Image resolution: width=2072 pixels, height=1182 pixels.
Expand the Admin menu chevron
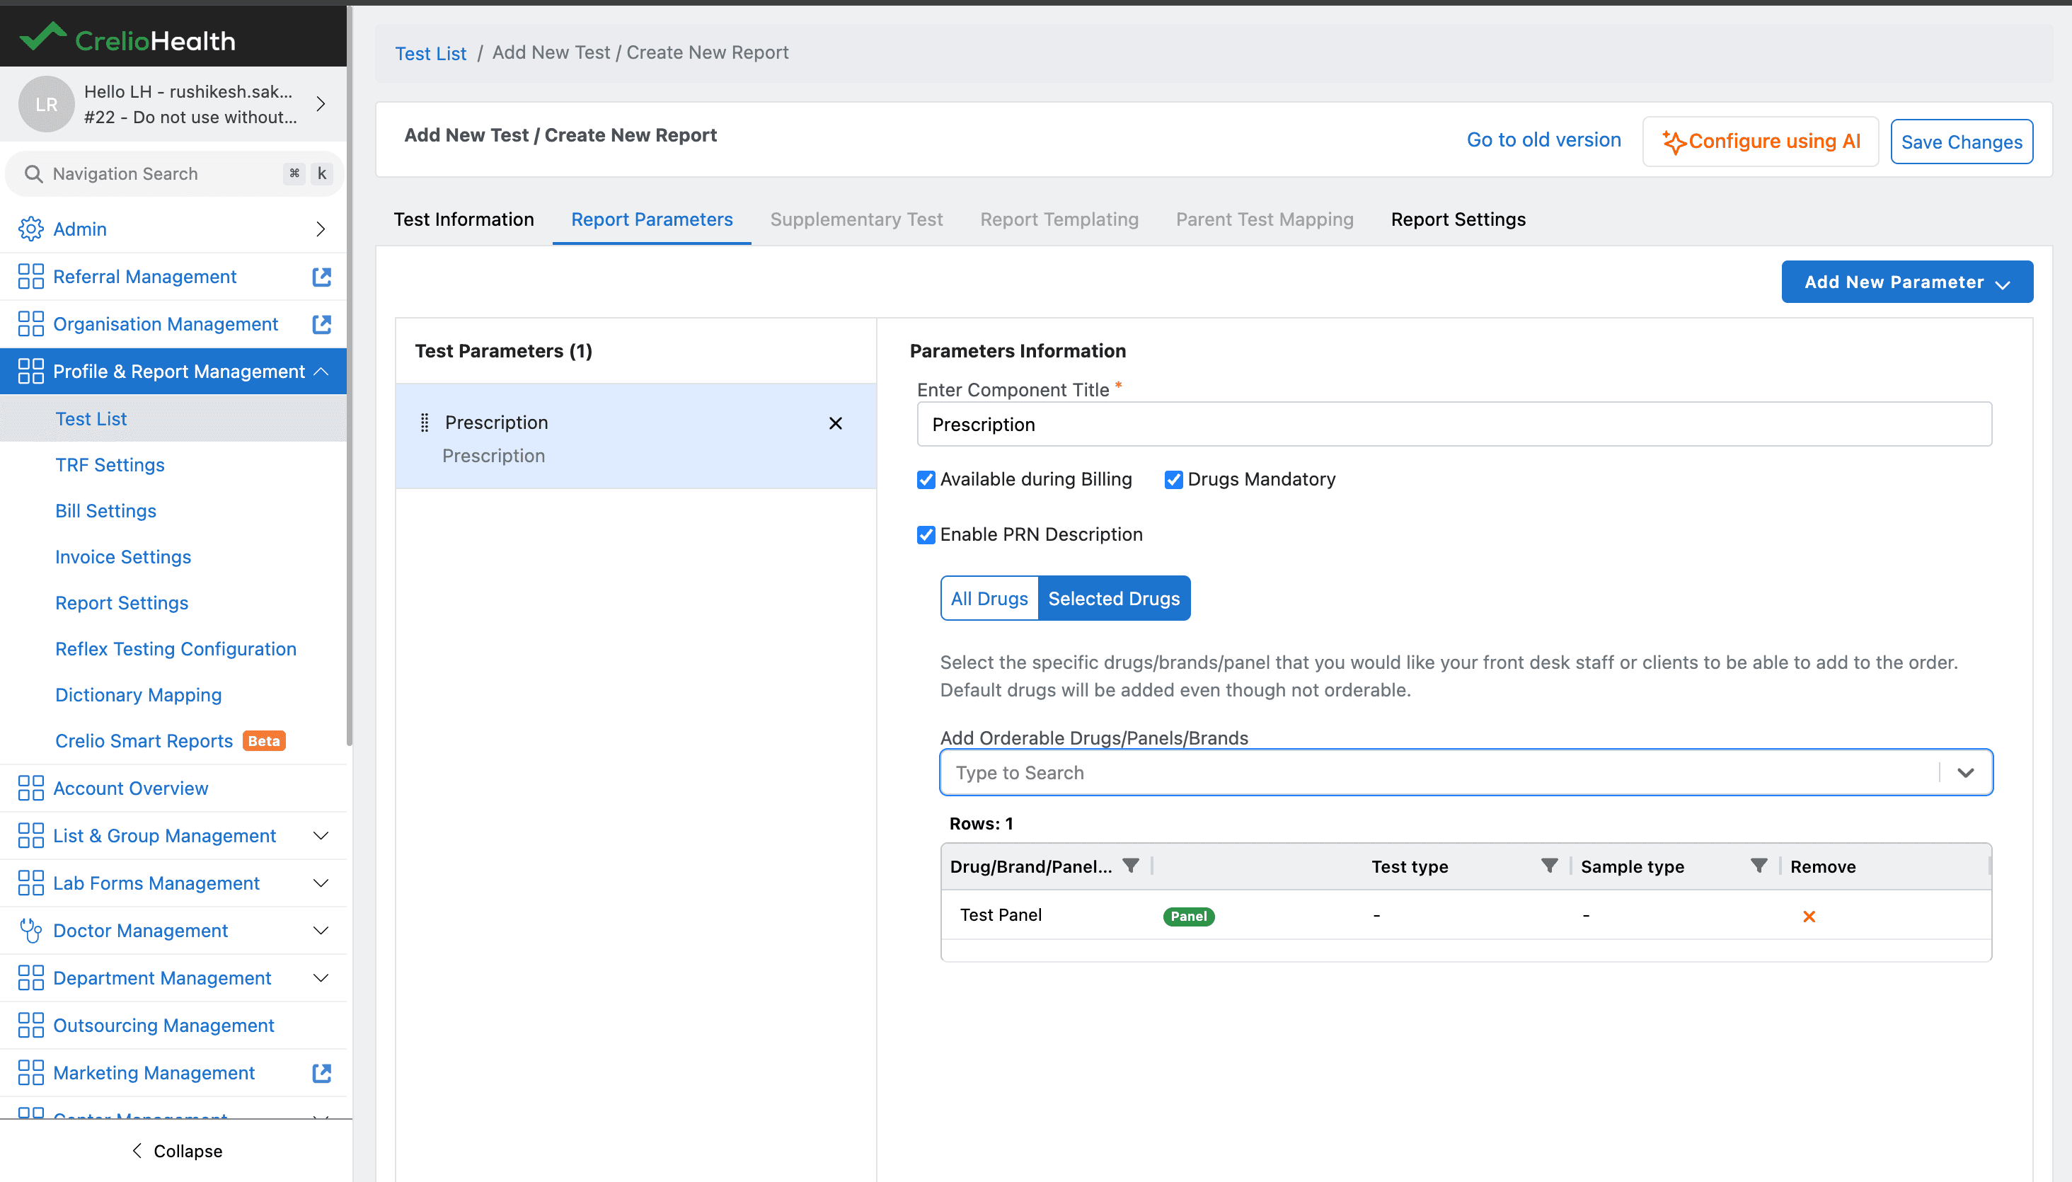[321, 229]
